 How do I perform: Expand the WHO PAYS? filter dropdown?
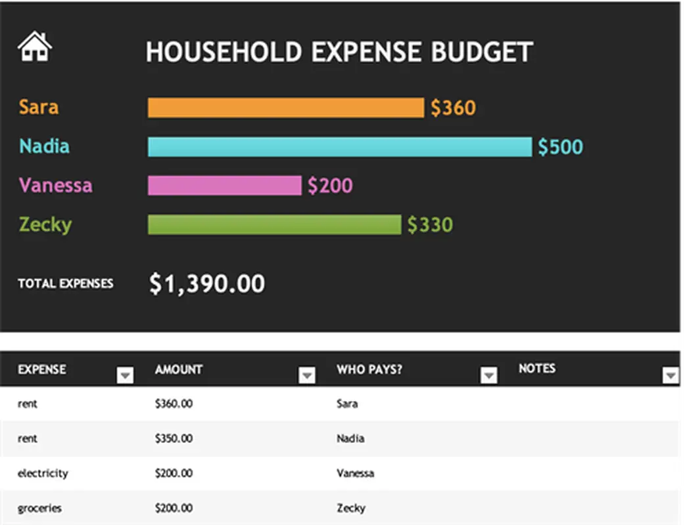[488, 375]
